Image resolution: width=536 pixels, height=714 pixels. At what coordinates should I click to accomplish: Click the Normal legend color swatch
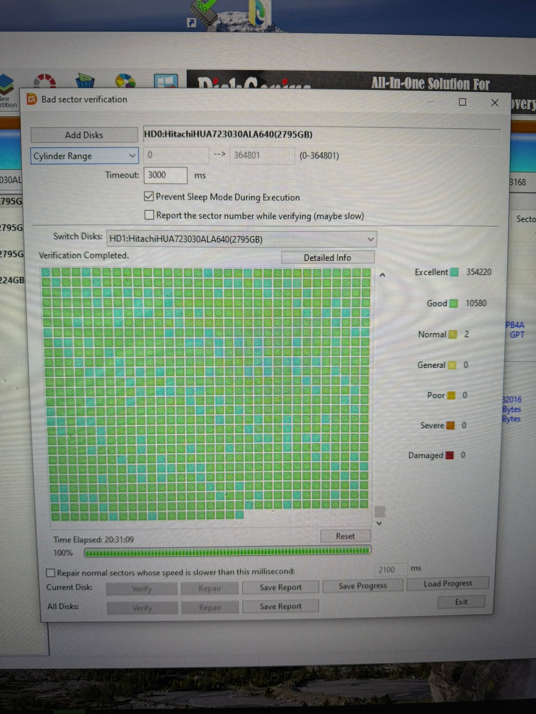[452, 334]
